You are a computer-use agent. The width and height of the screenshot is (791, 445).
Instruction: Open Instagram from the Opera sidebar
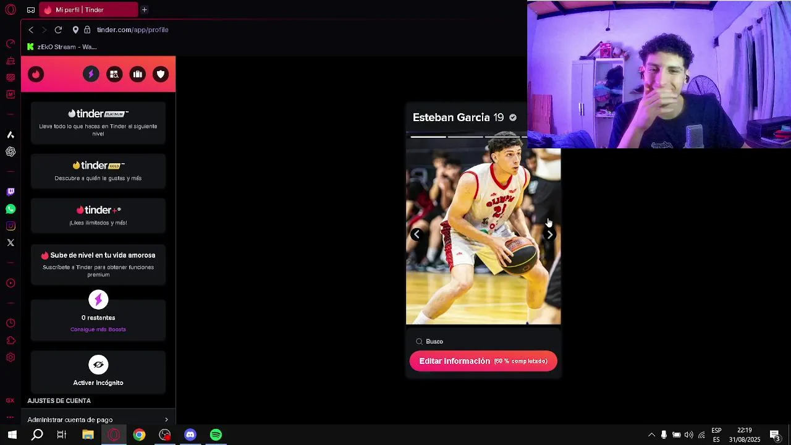click(x=11, y=226)
